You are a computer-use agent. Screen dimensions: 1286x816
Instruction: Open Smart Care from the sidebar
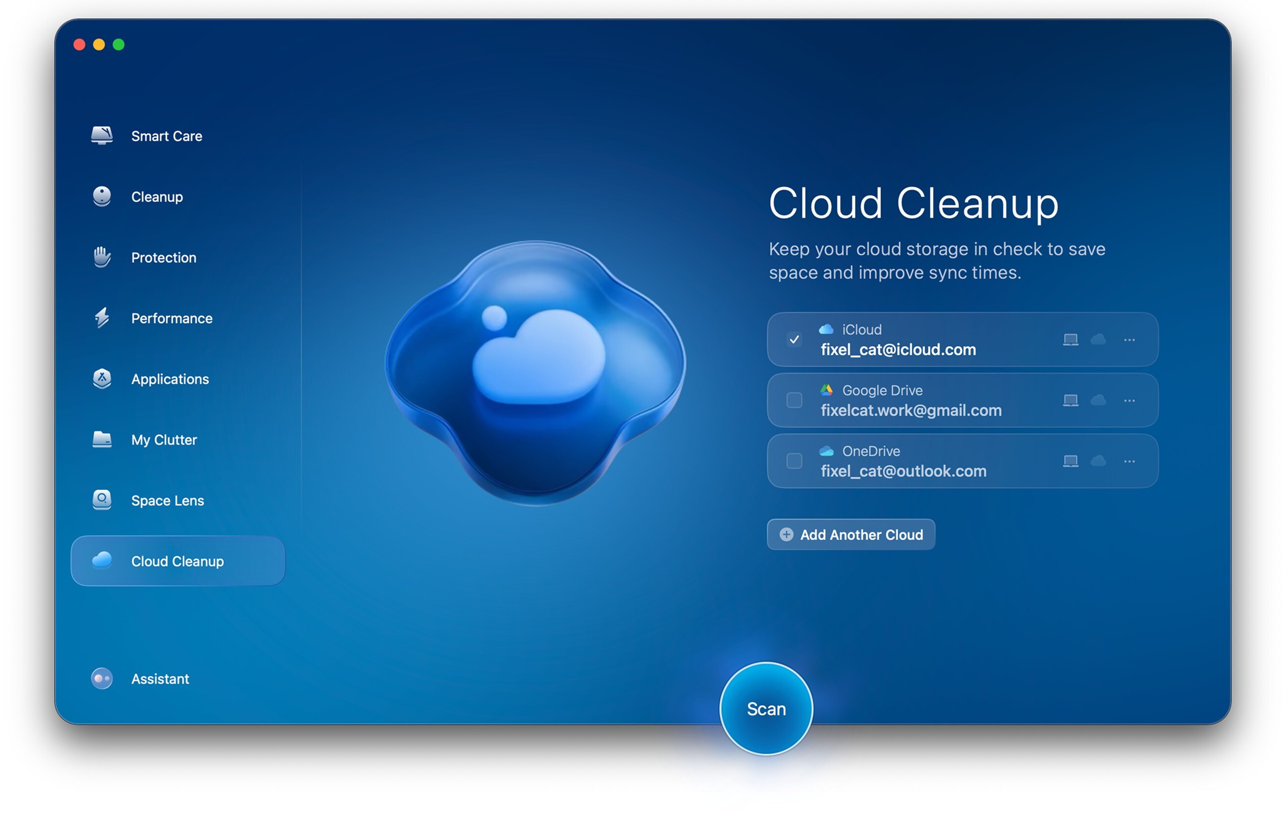pyautogui.click(x=166, y=136)
